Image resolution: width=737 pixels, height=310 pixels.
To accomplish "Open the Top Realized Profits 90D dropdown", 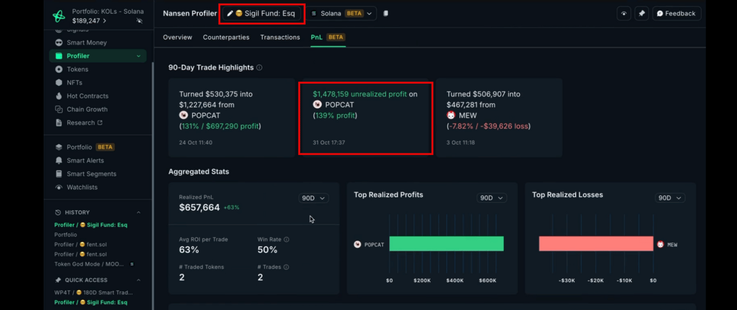I will coord(492,198).
